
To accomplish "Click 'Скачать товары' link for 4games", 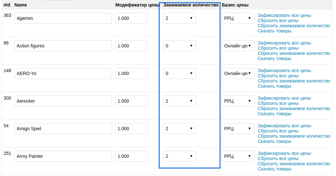I will [x=274, y=31].
